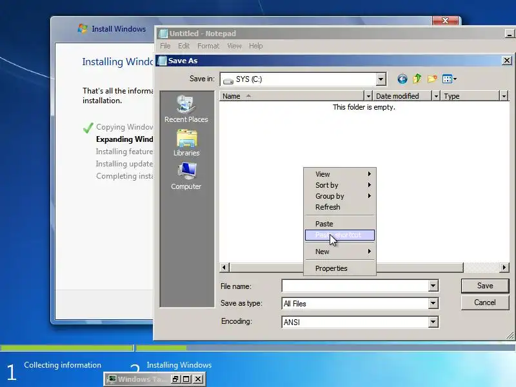This screenshot has height=387, width=516.
Task: Click the Installing Windows progress bar
Action: pos(326,348)
